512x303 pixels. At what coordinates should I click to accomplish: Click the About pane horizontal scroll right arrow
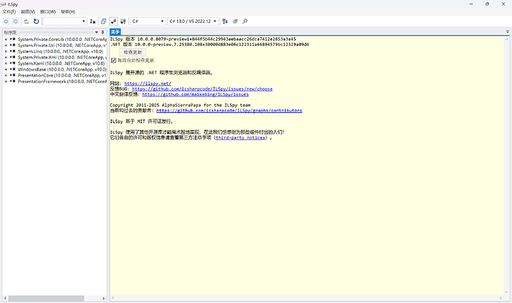pos(501,298)
